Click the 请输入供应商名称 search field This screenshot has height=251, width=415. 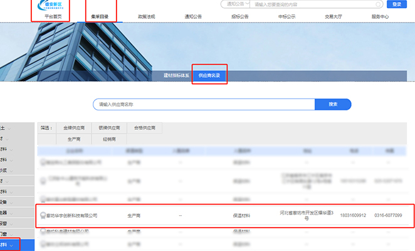click(203, 104)
